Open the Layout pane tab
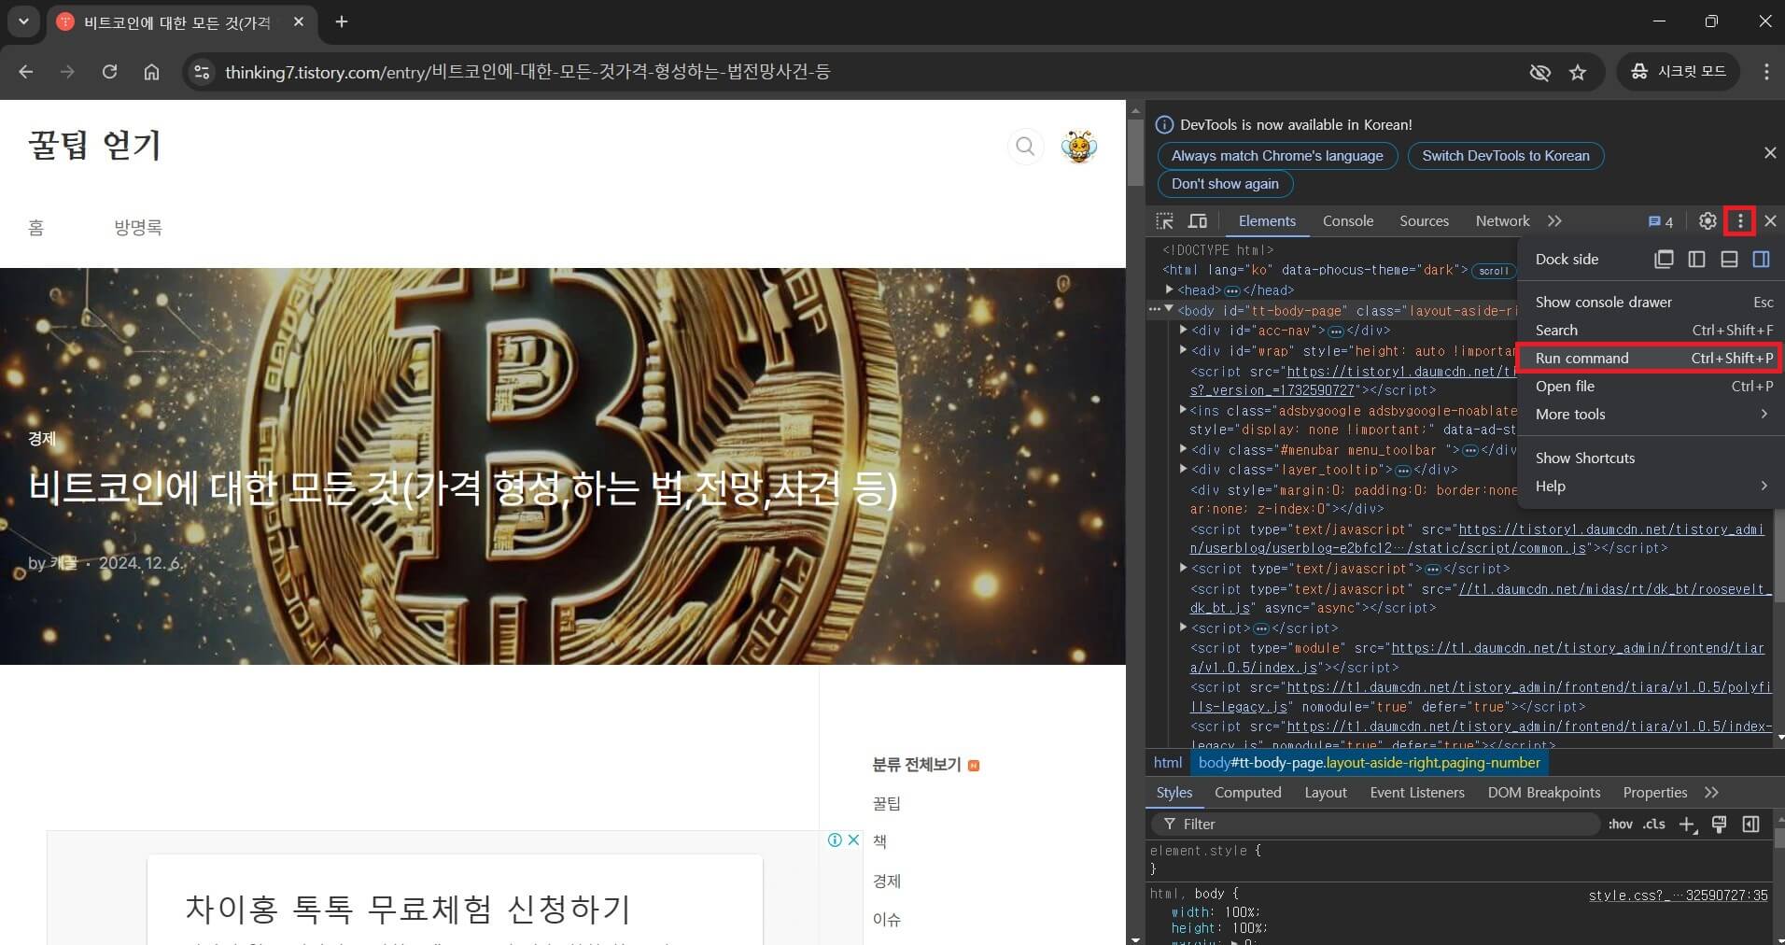The width and height of the screenshot is (1785, 945). coord(1325,793)
